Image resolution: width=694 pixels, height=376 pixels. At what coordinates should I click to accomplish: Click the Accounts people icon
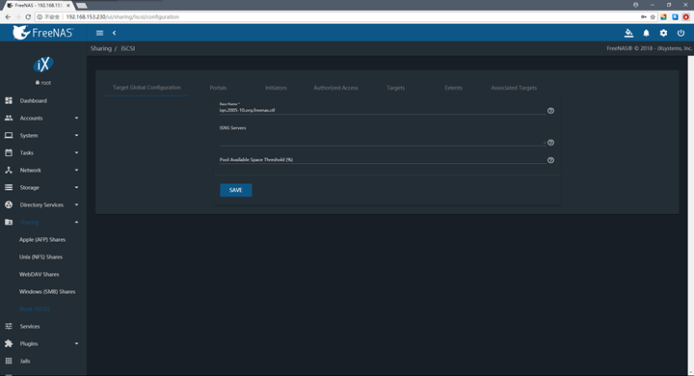click(9, 118)
